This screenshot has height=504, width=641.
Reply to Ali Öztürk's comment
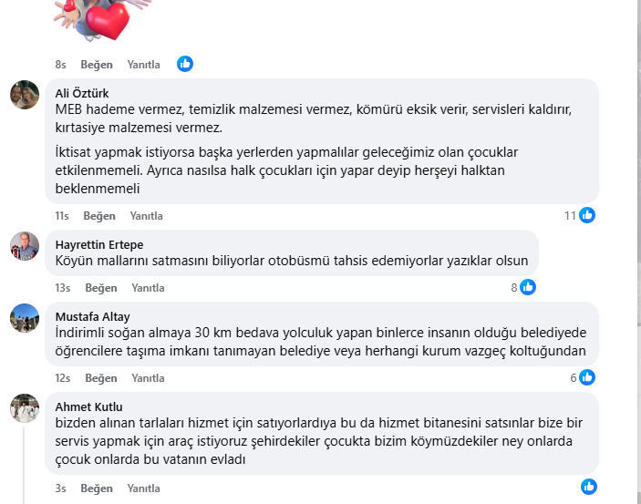pos(147,216)
